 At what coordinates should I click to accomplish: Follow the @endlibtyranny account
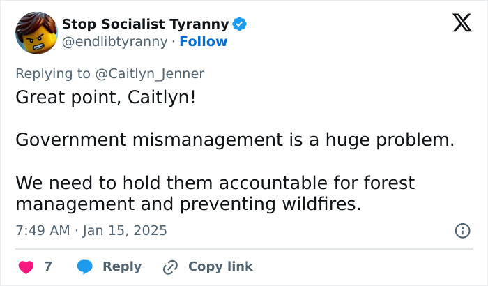coord(204,41)
